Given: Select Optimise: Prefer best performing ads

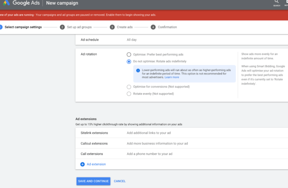Looking at the screenshot, I should (x=129, y=55).
